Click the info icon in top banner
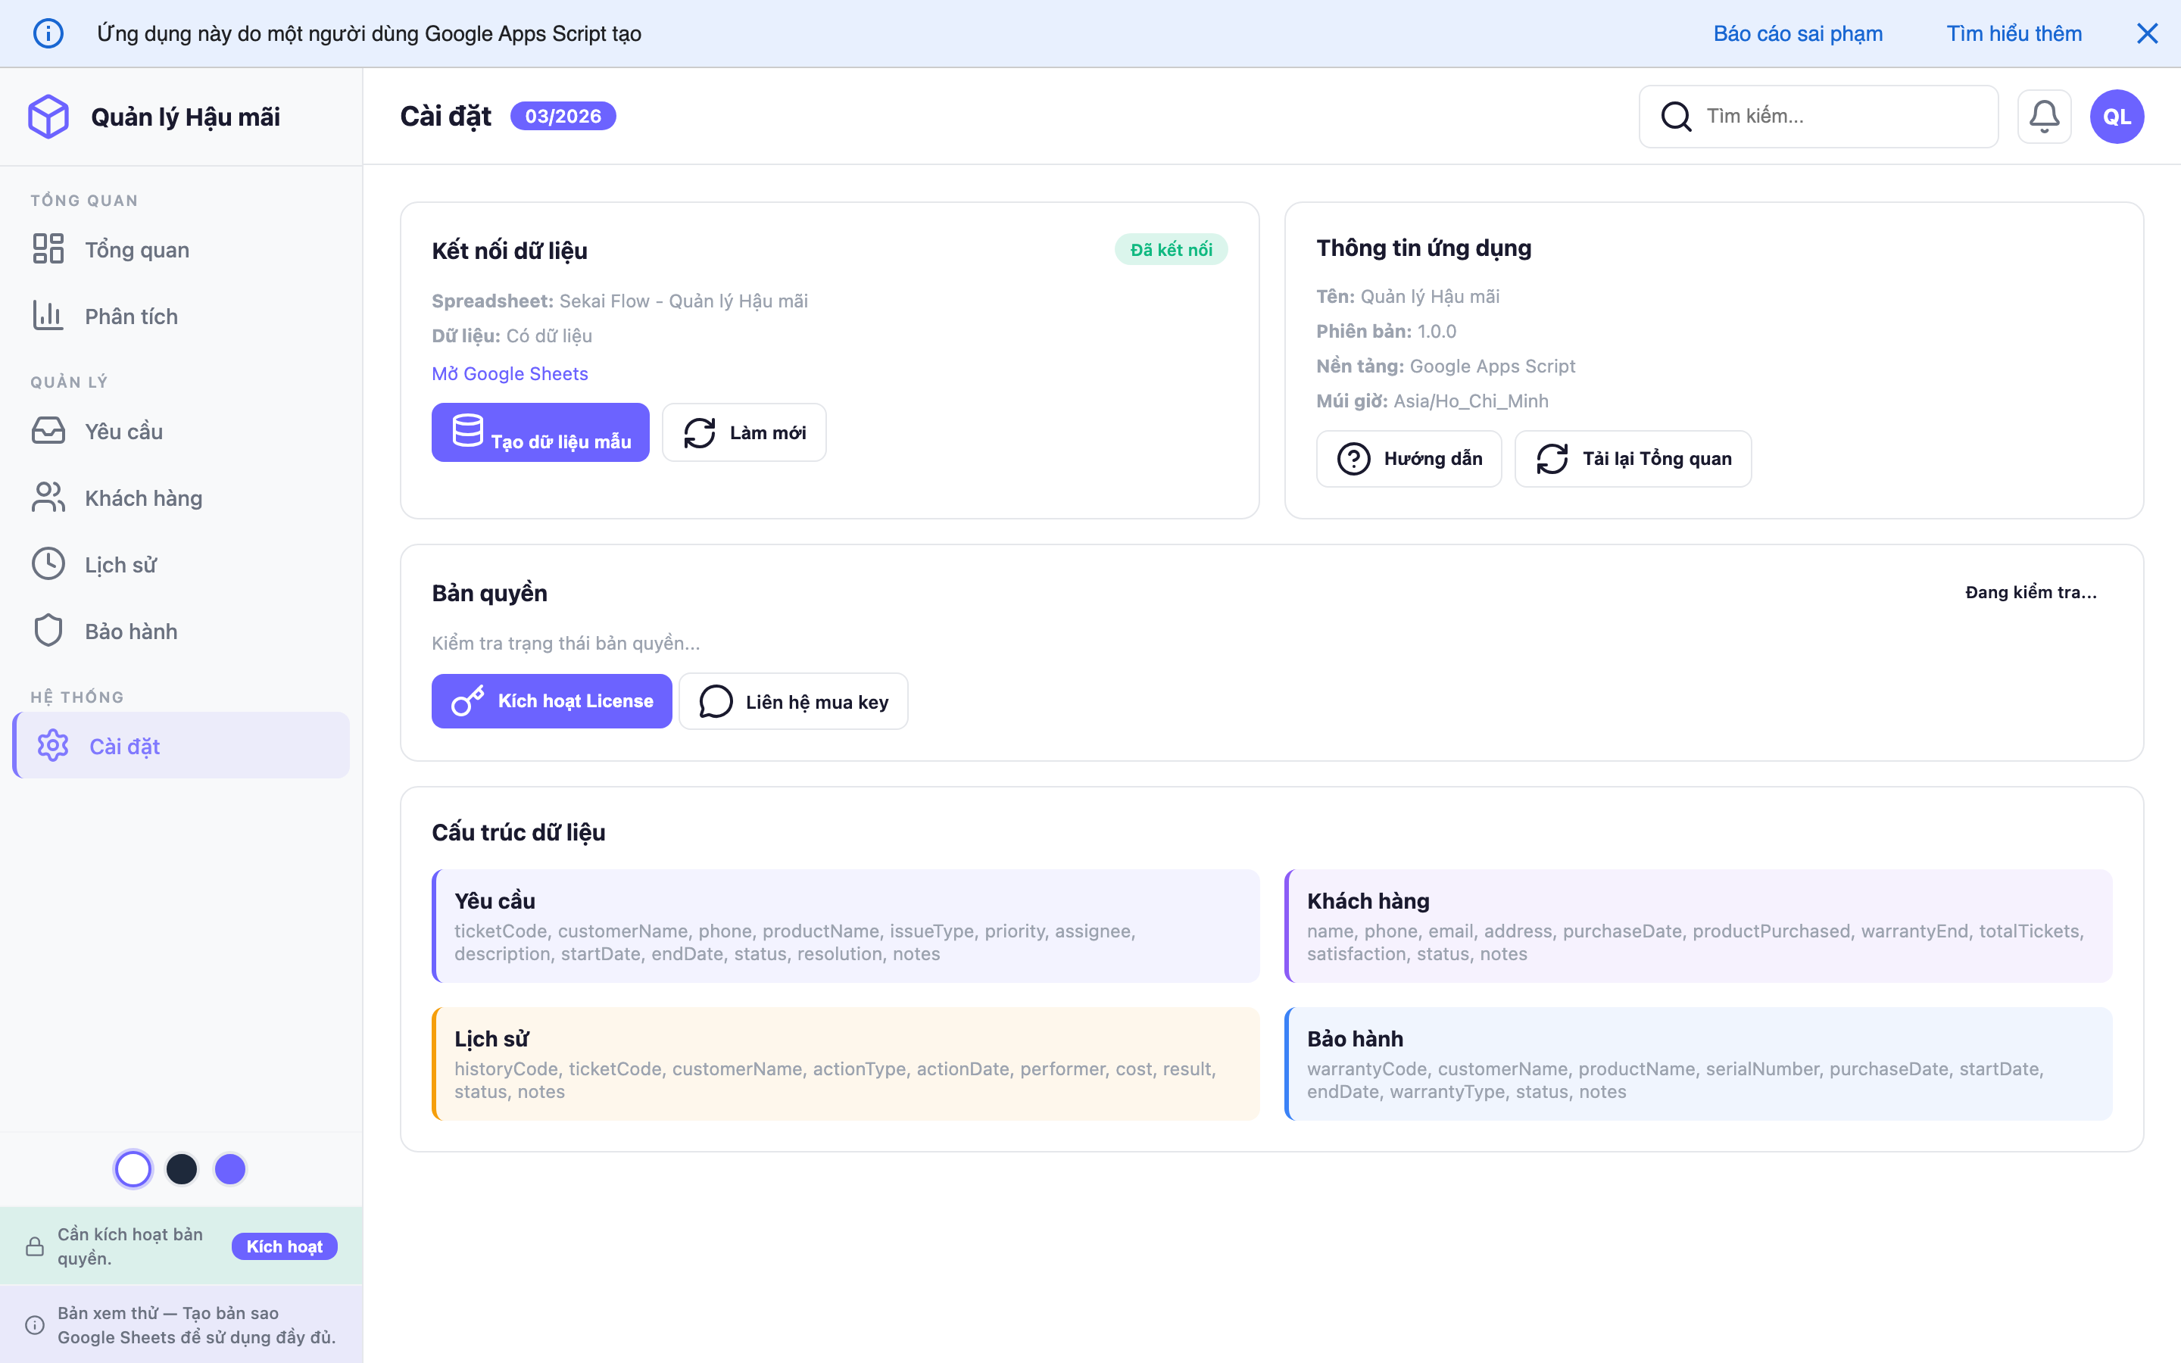Viewport: 2181px width, 1363px height. [48, 33]
